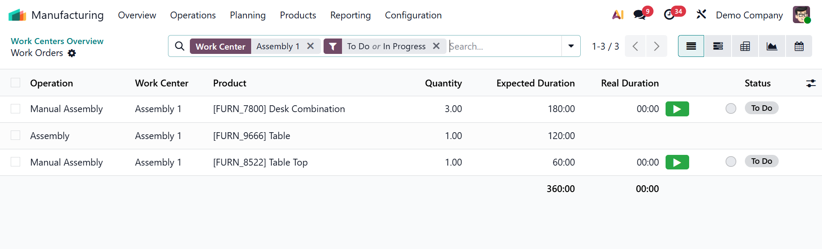The width and height of the screenshot is (822, 249).
Task: Expand the search options dropdown arrow
Action: [x=571, y=46]
